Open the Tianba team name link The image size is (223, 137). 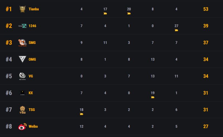tap(34, 9)
